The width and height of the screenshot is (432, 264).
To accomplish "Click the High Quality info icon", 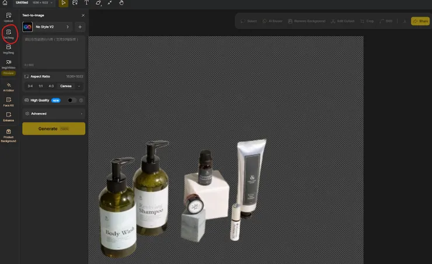I will [81, 100].
